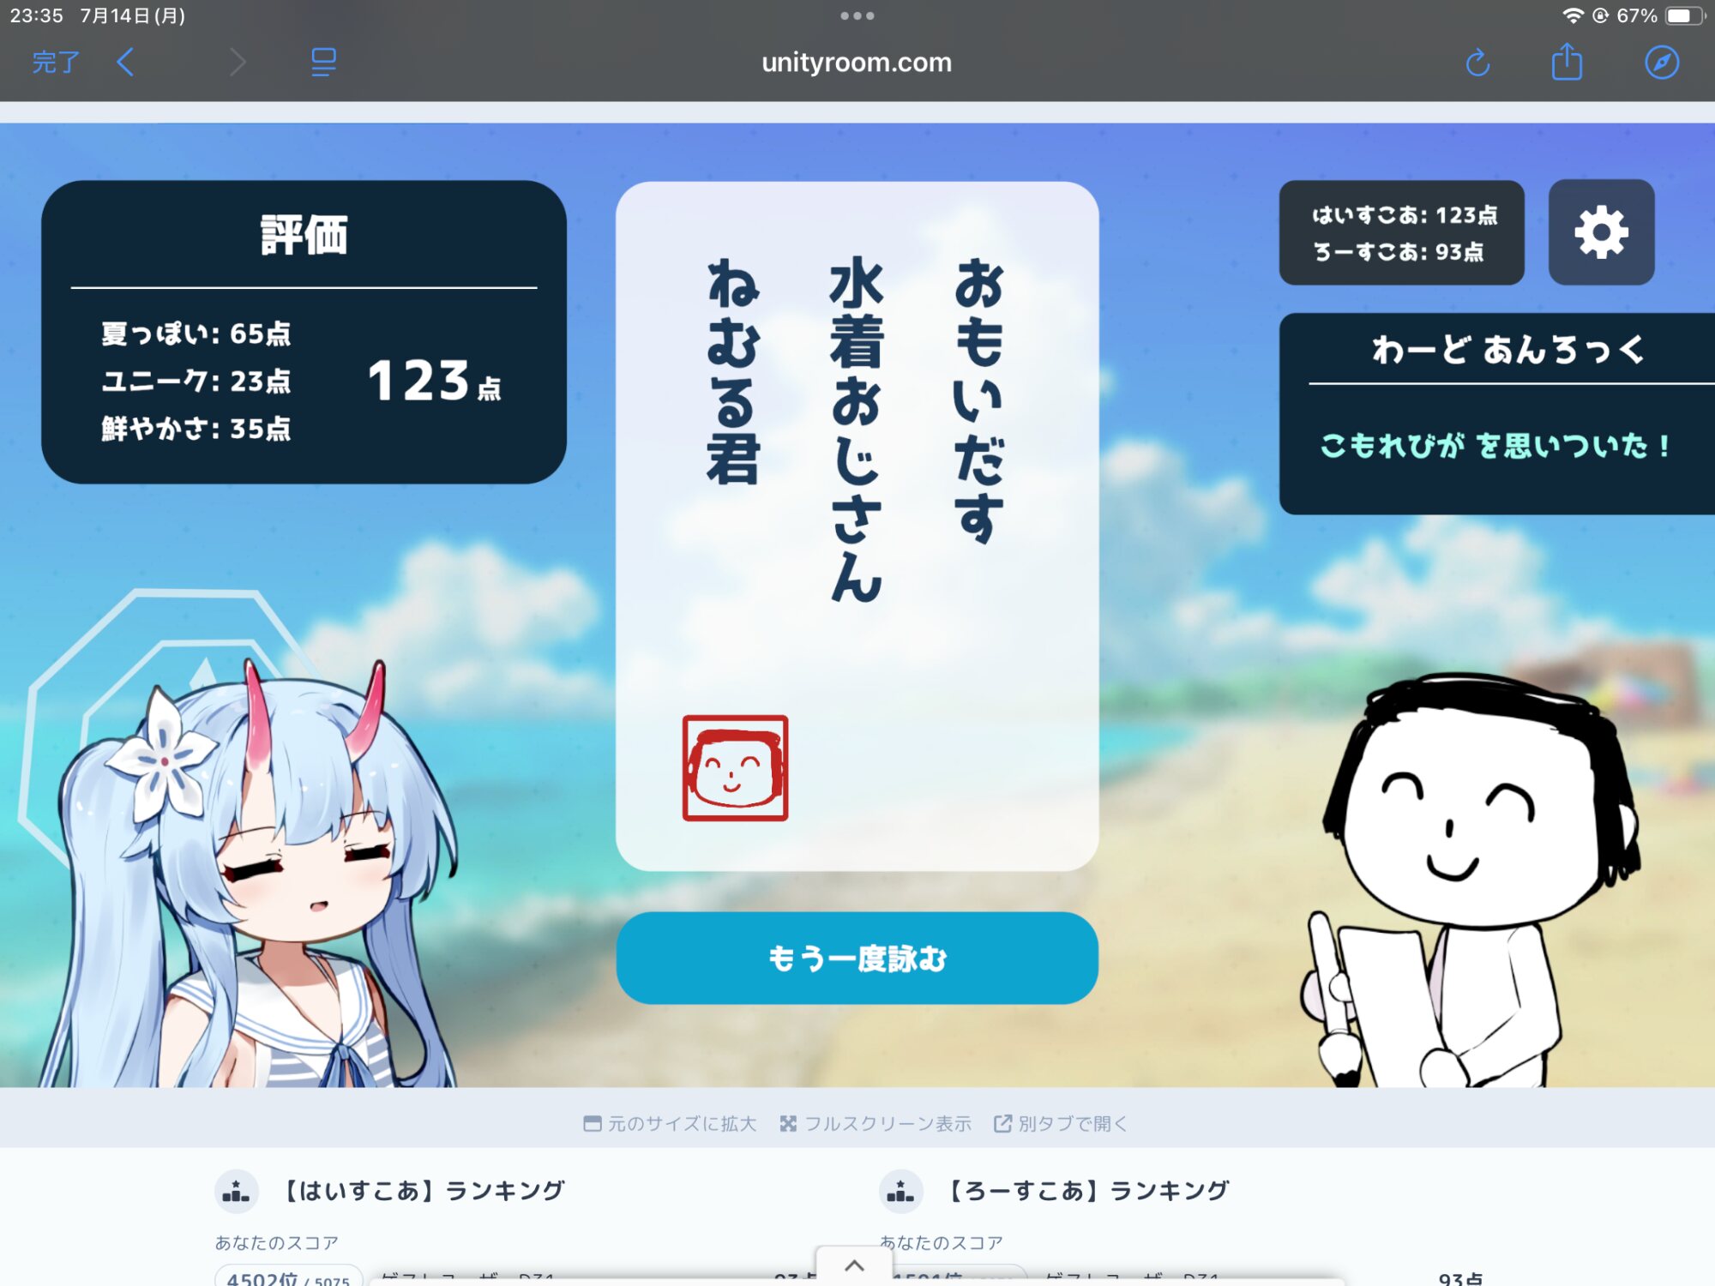Open page in Safari compass icon
This screenshot has width=1715, height=1286.
[1661, 63]
